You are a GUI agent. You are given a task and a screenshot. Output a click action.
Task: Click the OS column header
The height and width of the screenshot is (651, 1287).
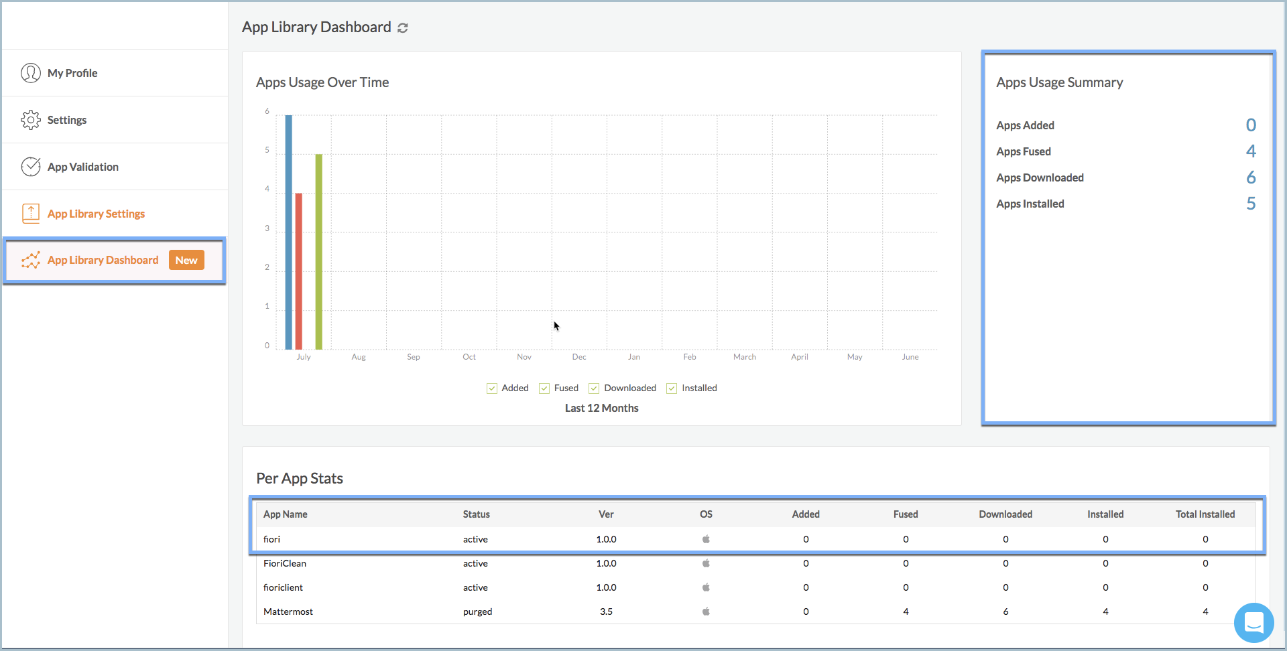click(706, 514)
